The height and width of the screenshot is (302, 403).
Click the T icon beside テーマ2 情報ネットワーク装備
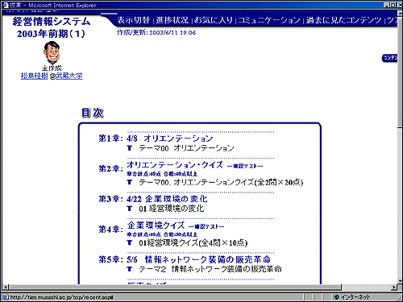pos(130,269)
